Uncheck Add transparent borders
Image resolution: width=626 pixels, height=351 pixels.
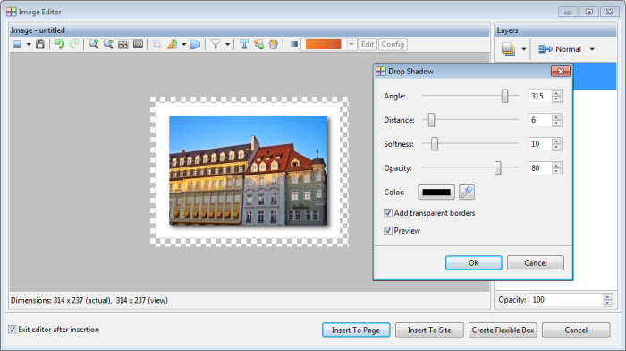point(388,213)
